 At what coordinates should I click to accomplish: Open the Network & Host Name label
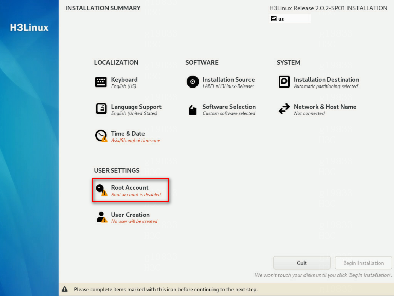[325, 107]
